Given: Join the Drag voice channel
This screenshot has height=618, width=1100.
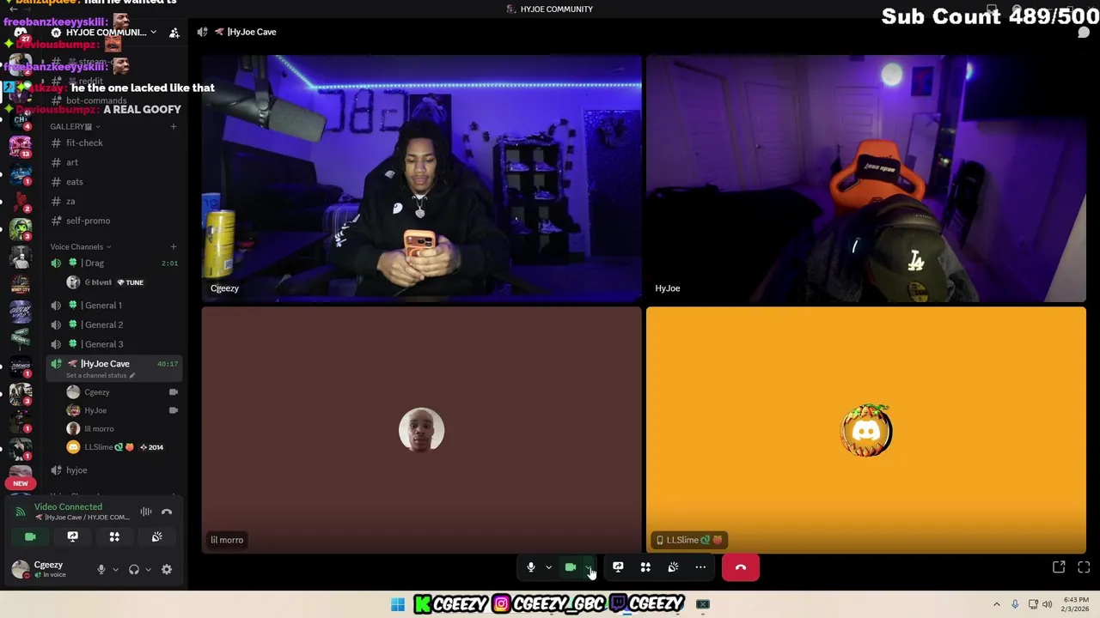Looking at the screenshot, I should tap(113, 264).
